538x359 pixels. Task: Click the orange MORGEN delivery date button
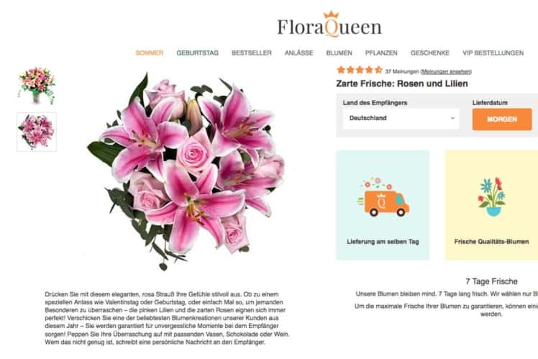pos(502,119)
